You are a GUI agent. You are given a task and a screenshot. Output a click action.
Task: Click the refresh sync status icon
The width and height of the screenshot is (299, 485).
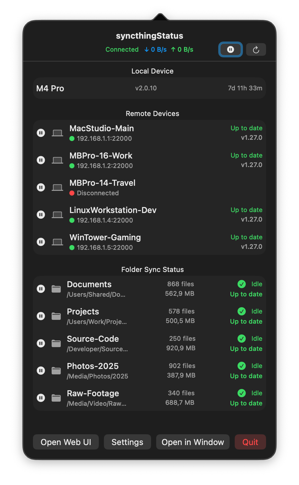[x=256, y=49]
